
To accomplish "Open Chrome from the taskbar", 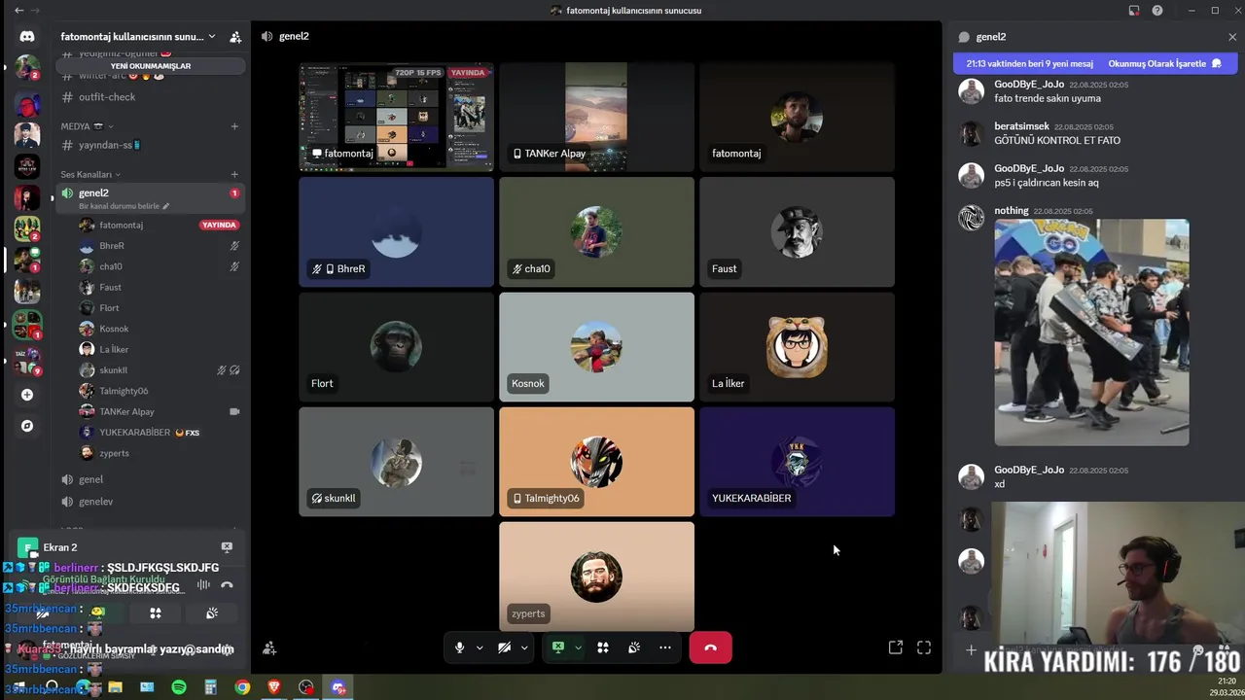I will [x=242, y=687].
